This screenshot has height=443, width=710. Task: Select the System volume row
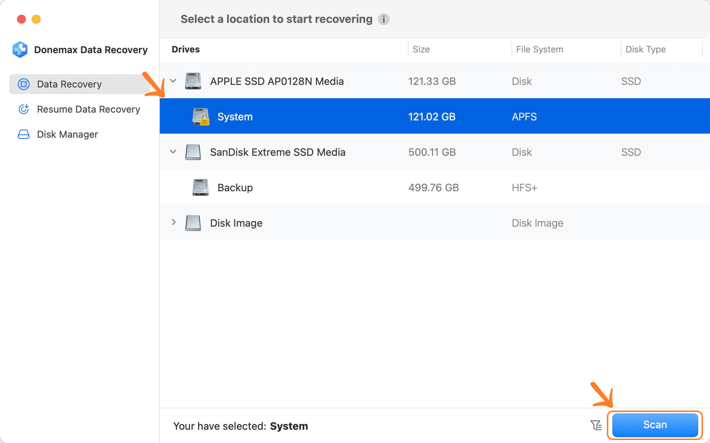(435, 116)
